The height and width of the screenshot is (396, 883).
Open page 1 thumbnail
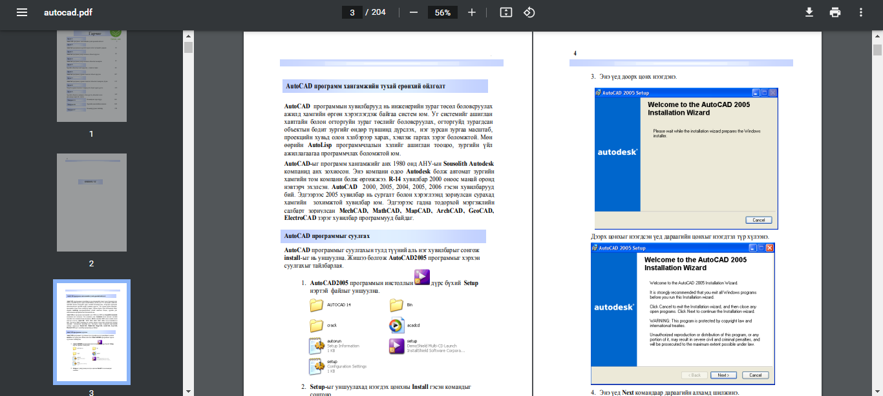click(x=91, y=77)
